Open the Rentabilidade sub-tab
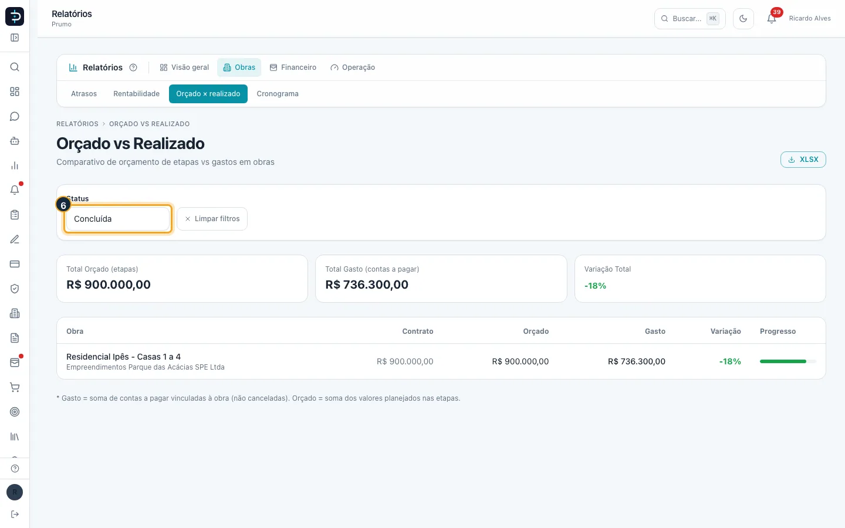Viewport: 845px width, 528px height. pos(137,94)
